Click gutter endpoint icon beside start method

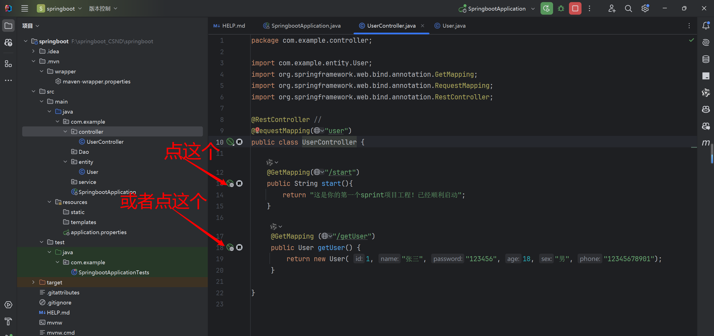click(x=230, y=184)
